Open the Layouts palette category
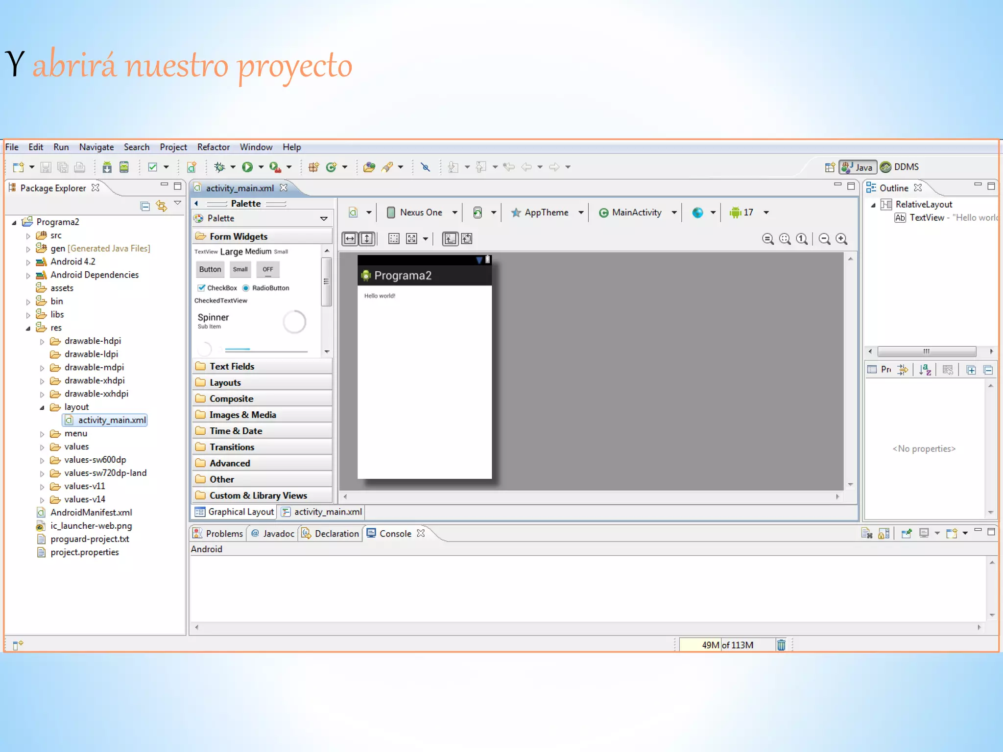This screenshot has height=752, width=1003. 225,382
